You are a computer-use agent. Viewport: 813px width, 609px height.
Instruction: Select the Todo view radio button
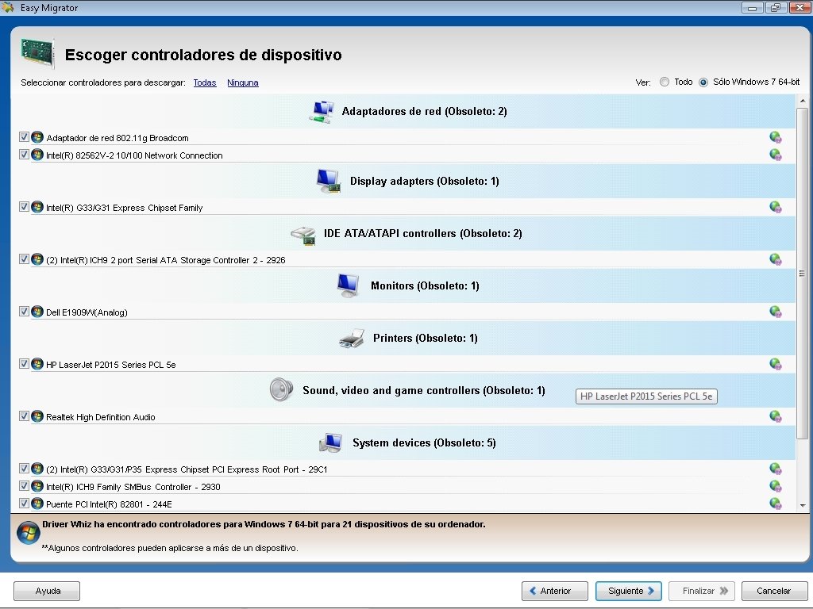click(665, 82)
